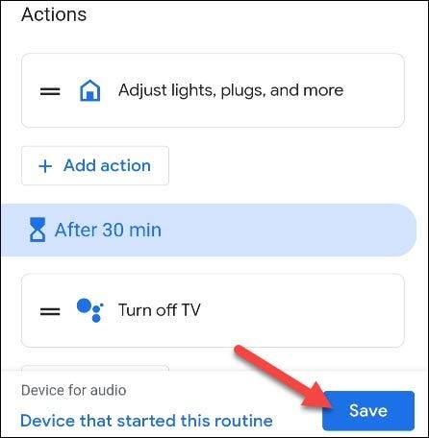Tap the 'Add action' button label
This screenshot has height=438, width=429.
tap(107, 165)
